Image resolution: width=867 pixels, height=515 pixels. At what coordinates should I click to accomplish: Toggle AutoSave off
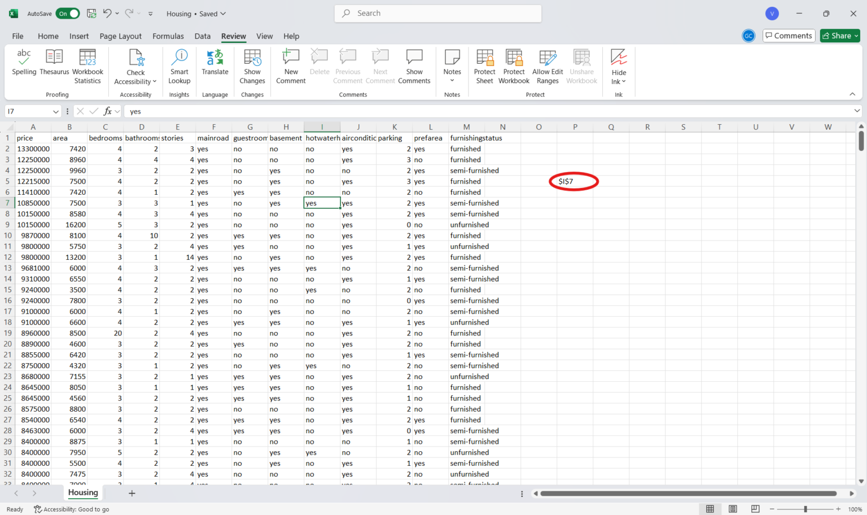click(x=68, y=13)
